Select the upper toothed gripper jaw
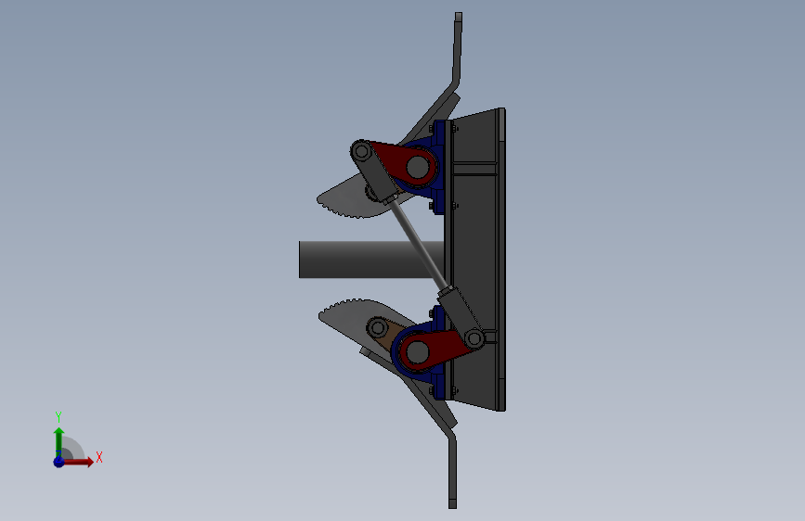This screenshot has width=805, height=521. [349, 201]
